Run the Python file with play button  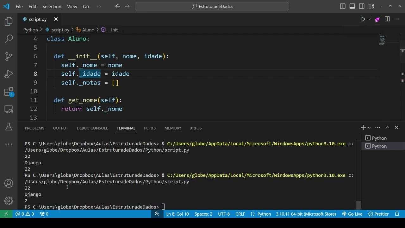pos(363,19)
